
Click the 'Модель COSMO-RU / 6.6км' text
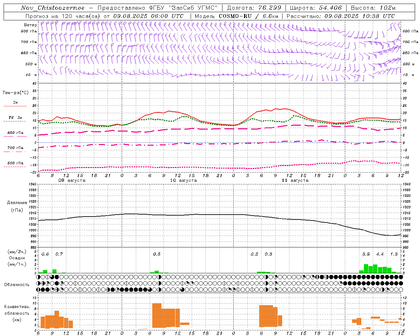click(237, 16)
